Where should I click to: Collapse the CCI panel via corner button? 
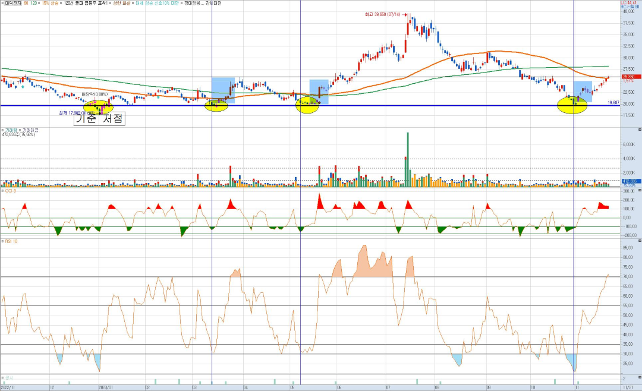coord(640,190)
